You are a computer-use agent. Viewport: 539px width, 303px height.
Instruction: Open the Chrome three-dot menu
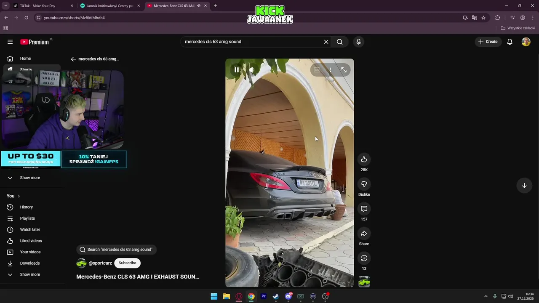(x=533, y=18)
